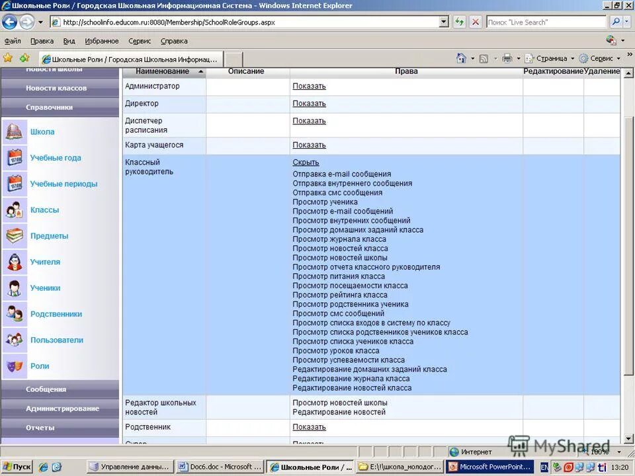635x476 pixels.
Task: Click the Родственники relatives icon
Action: click(x=14, y=314)
